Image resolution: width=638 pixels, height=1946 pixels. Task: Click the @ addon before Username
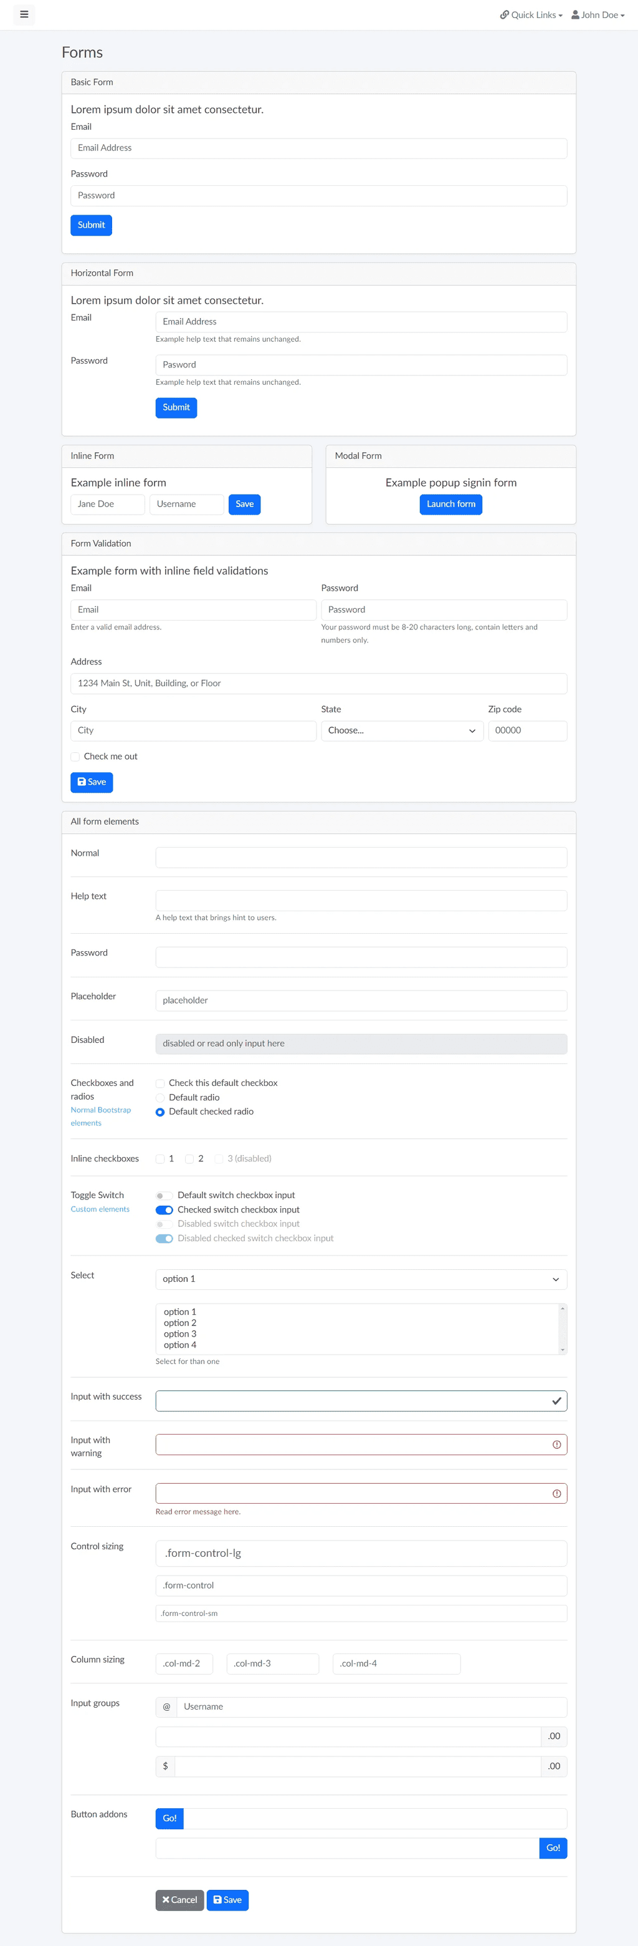167,1706
